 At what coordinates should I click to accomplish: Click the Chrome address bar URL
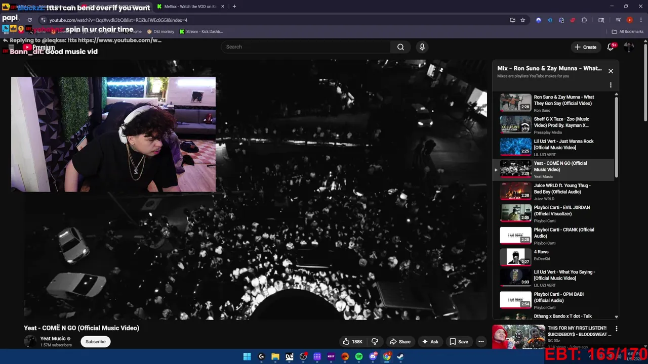(x=118, y=20)
